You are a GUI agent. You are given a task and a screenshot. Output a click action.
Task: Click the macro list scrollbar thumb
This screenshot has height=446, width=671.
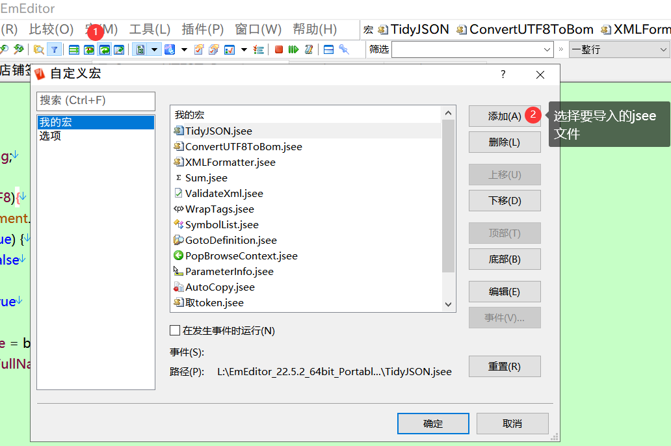coord(448,196)
